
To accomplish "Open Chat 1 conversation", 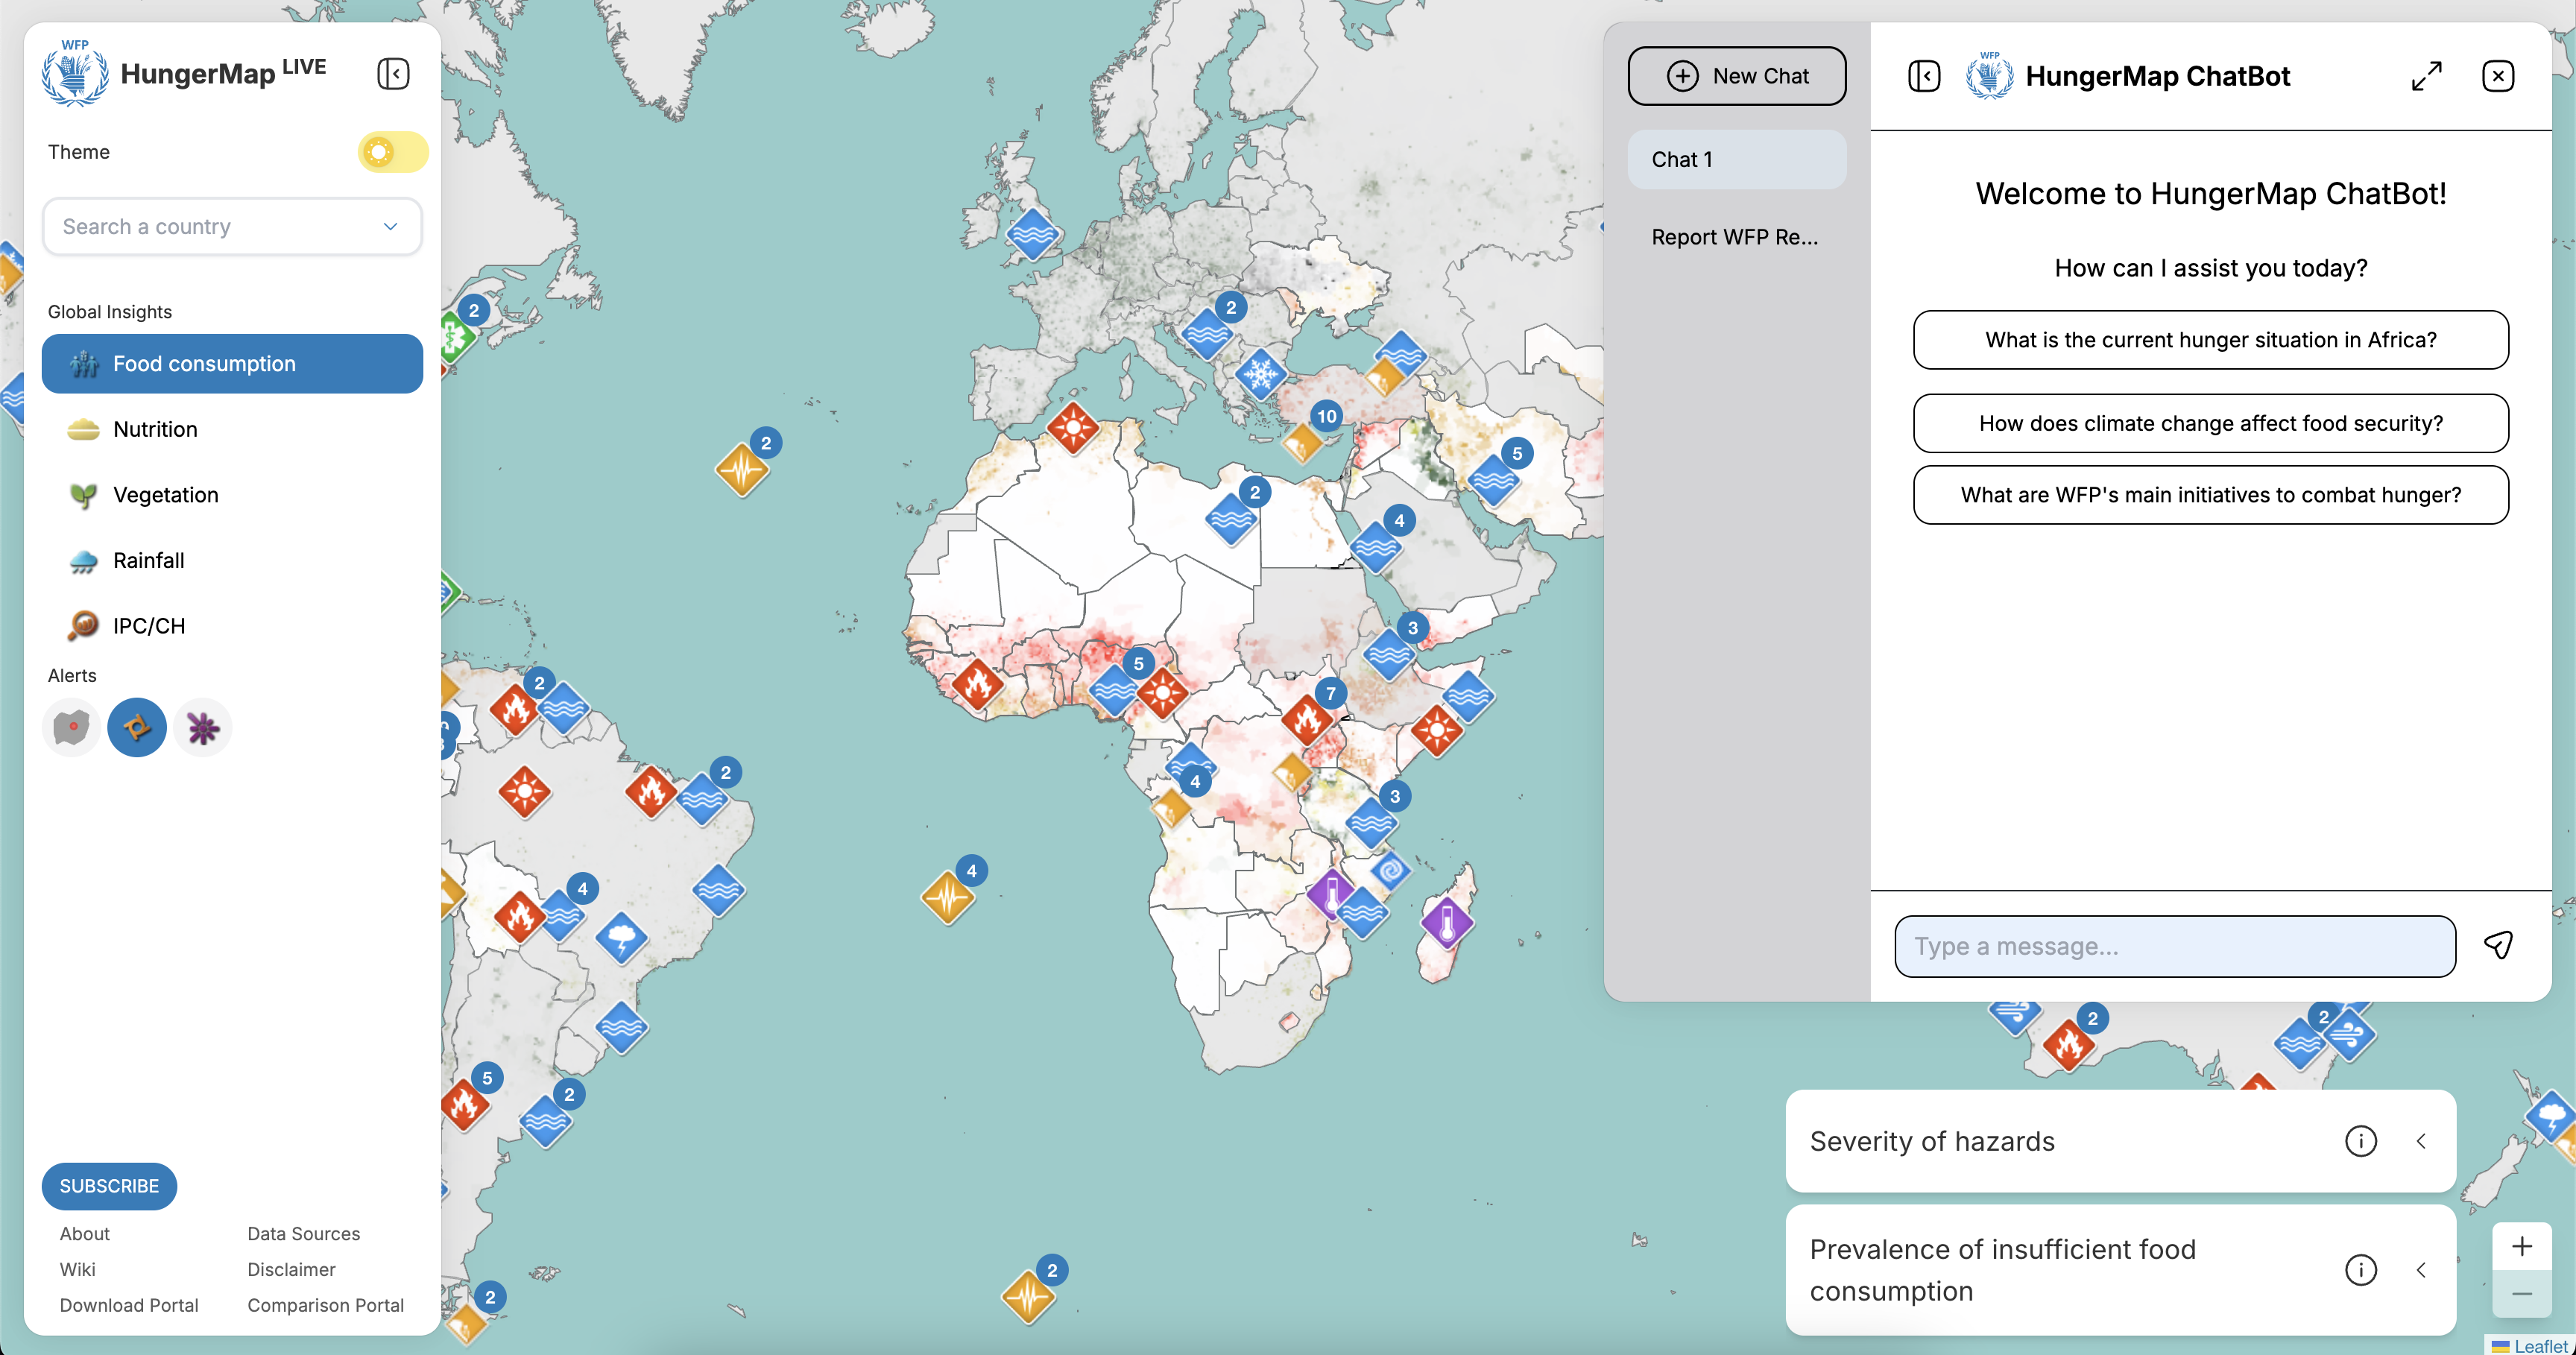I will [1737, 160].
